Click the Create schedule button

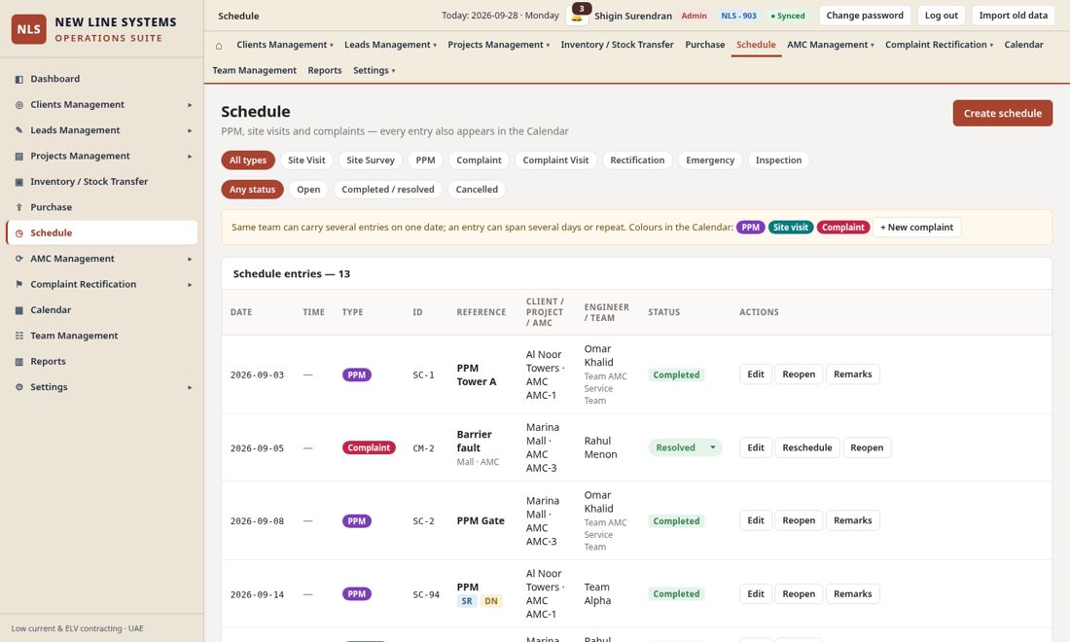pos(1003,113)
